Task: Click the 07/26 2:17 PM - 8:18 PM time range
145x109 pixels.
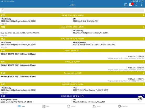Action: click(72, 15)
